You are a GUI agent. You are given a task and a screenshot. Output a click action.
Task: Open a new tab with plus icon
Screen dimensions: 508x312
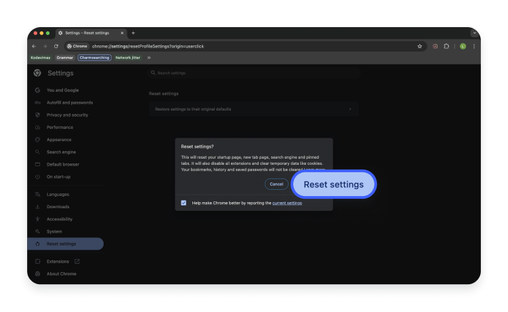pos(133,33)
